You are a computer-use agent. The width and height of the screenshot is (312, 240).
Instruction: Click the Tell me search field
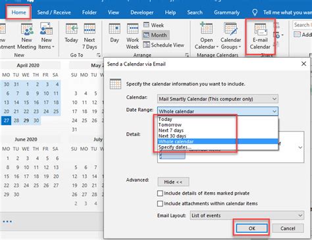[x=285, y=12]
